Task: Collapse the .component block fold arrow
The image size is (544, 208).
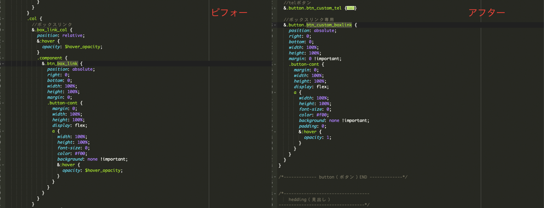Action: tap(3, 58)
